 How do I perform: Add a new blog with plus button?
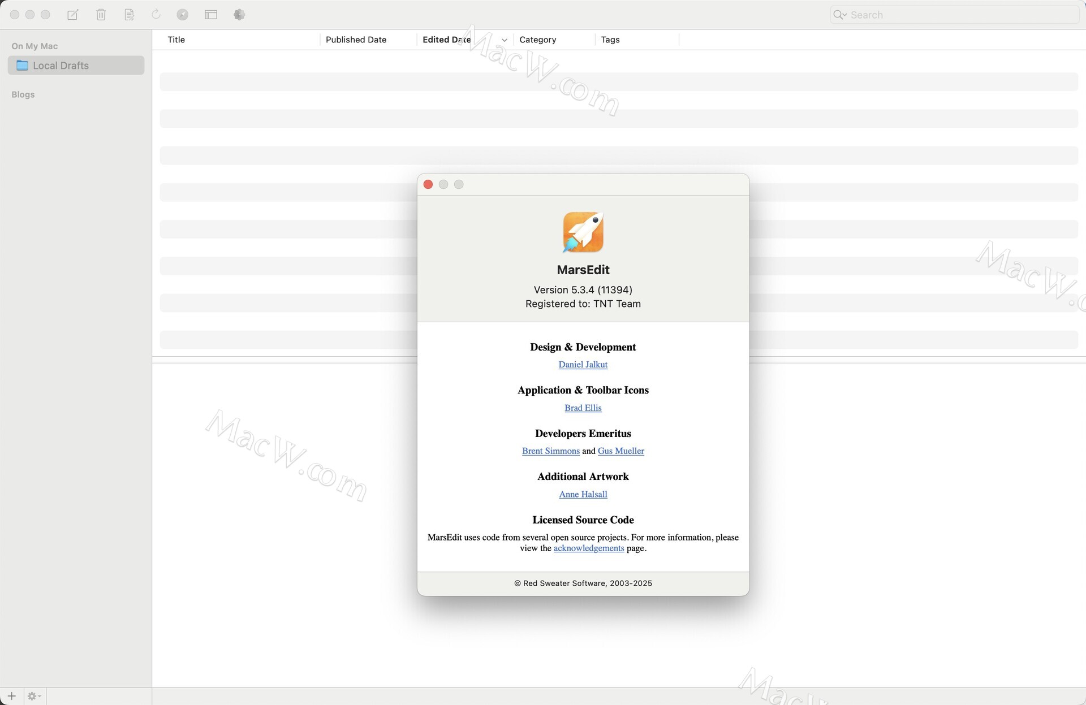coord(11,696)
